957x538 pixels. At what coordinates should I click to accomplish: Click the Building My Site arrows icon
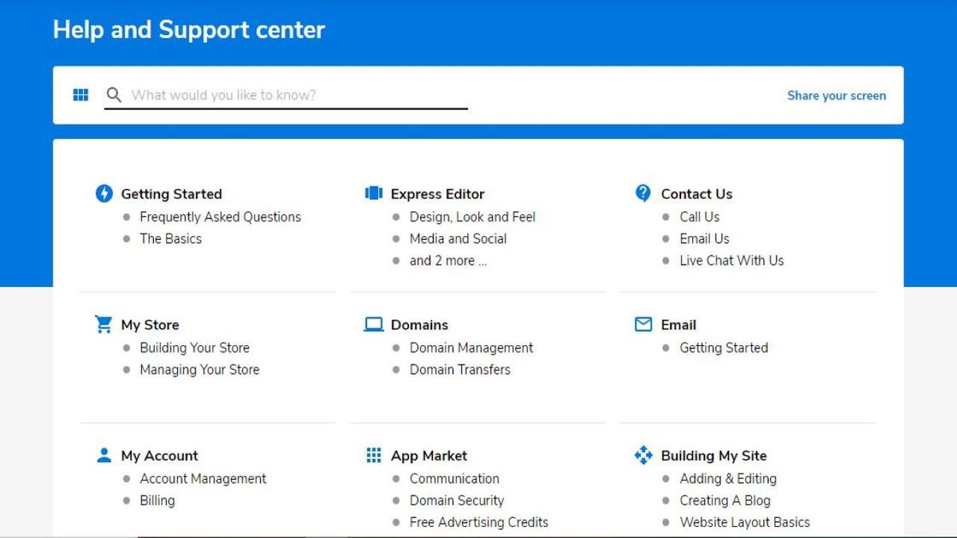pos(643,455)
